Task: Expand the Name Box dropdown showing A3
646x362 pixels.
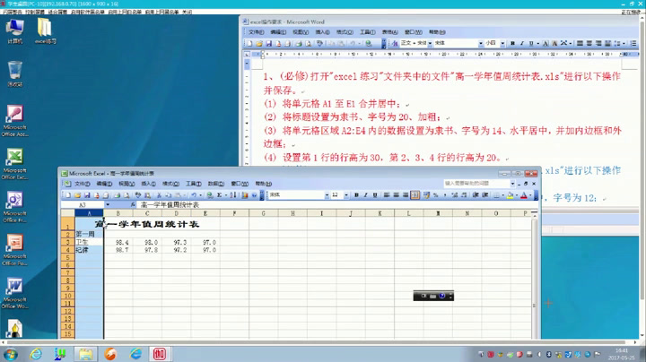Action: (108, 205)
